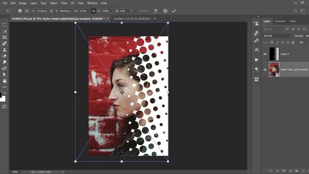This screenshot has height=174, width=309.
Task: Open the blend mode Normal dropdown
Action: click(278, 36)
